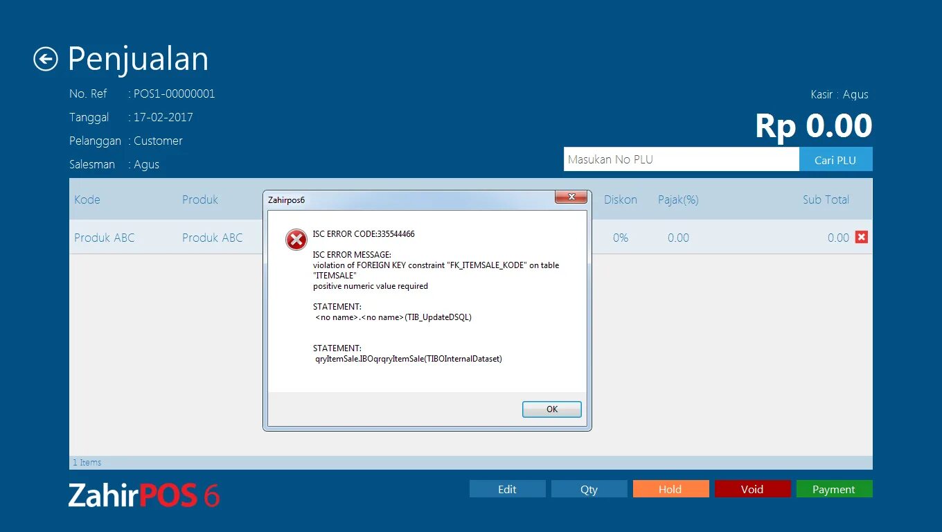Click the Pajak(%) column header
Viewport: 942px width, 532px height.
(678, 199)
